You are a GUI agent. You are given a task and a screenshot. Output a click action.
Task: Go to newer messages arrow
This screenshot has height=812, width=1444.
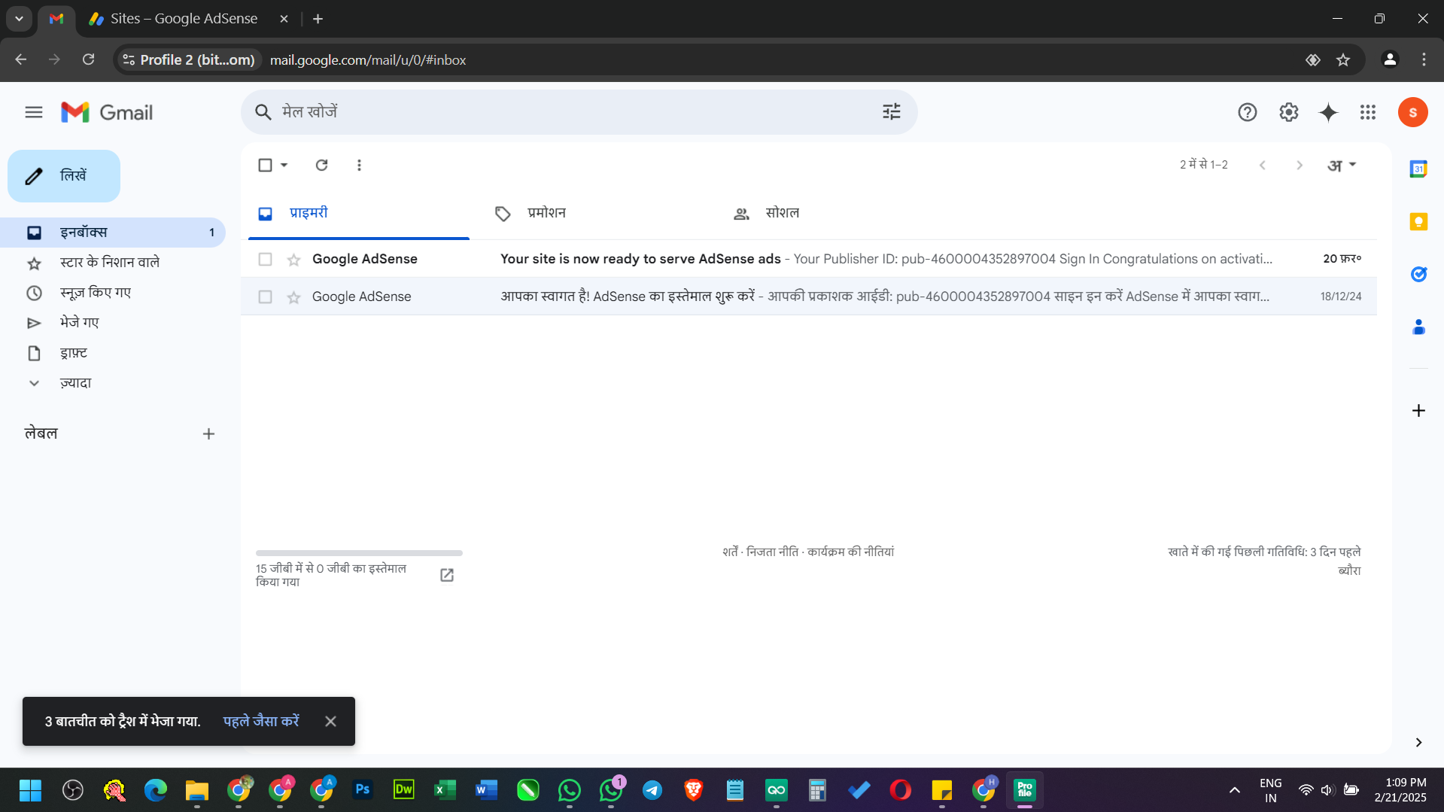[x=1263, y=165]
